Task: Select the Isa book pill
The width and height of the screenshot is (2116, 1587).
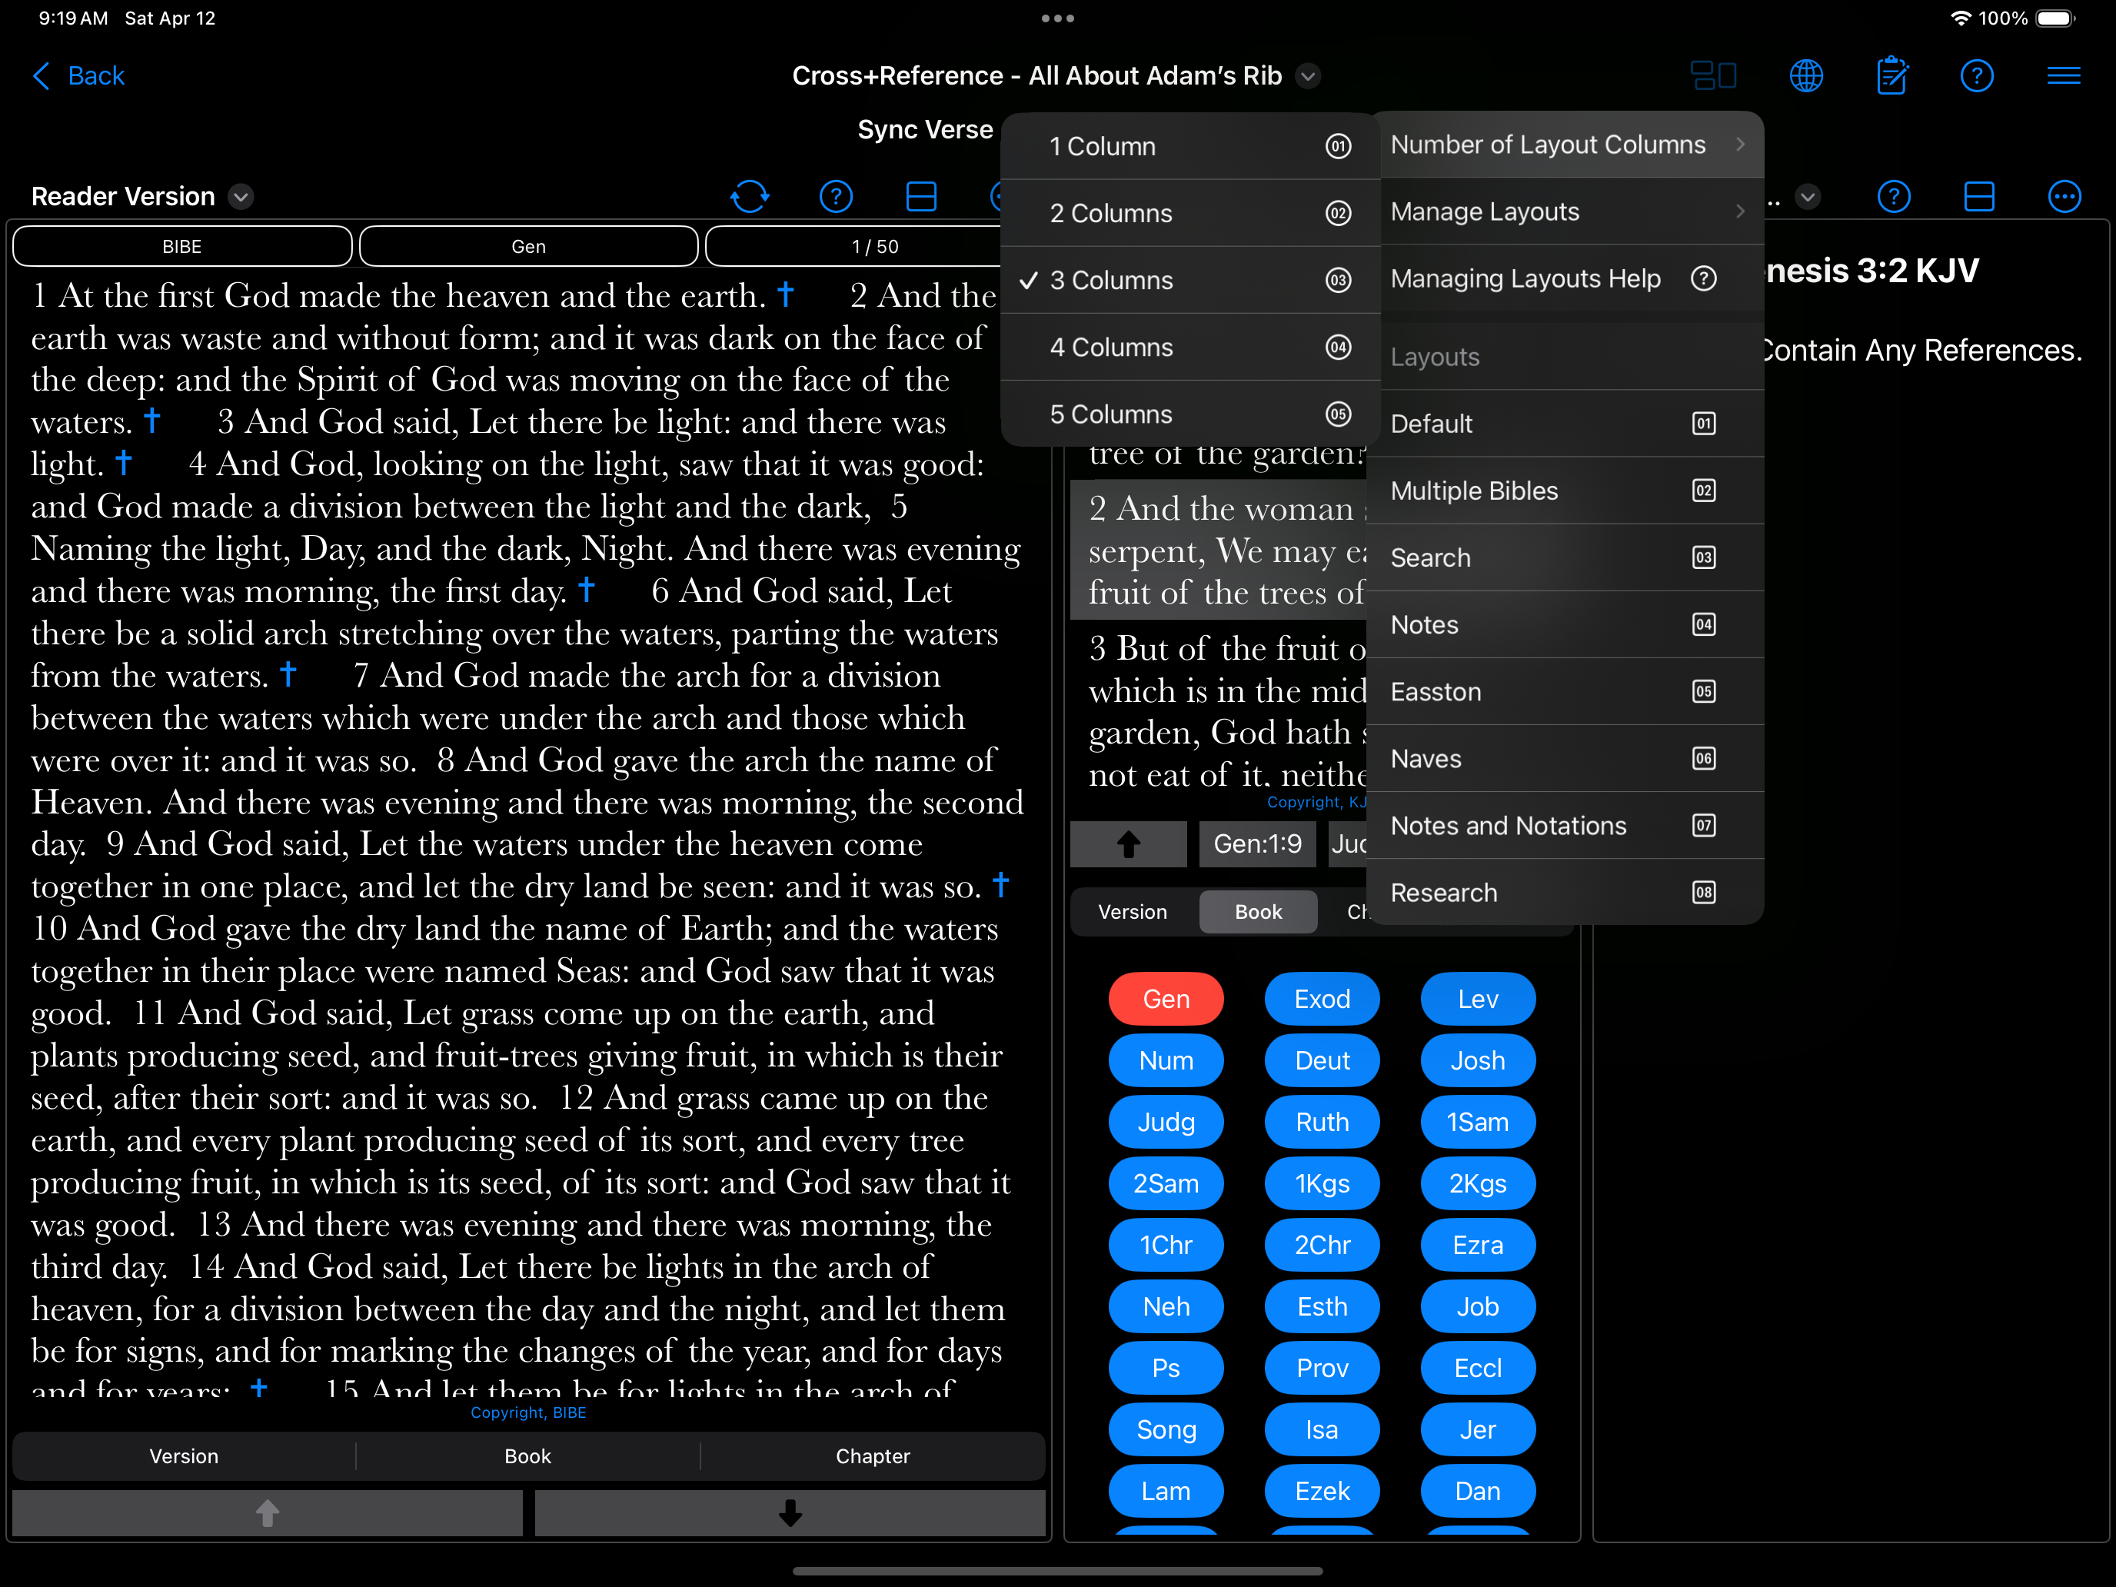Action: tap(1322, 1429)
